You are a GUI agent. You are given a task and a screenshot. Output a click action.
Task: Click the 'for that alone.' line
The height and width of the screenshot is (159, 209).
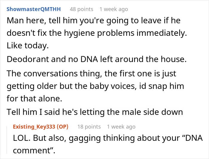point(34,99)
